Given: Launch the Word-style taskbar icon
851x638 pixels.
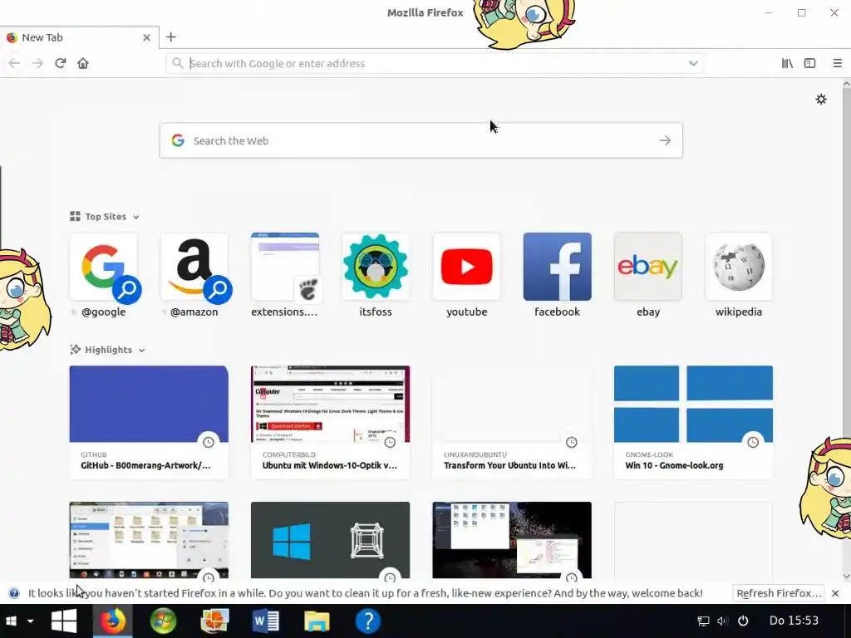Looking at the screenshot, I should (x=266, y=621).
